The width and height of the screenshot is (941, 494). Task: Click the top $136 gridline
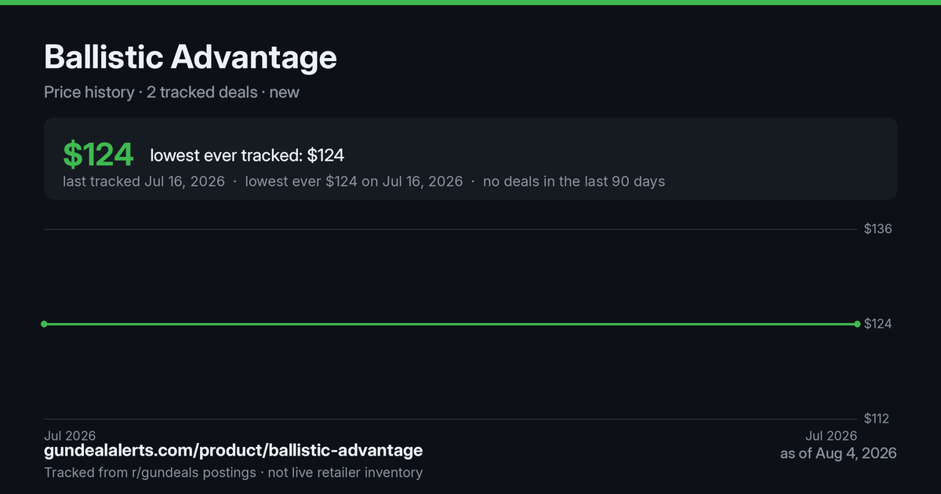coord(451,229)
